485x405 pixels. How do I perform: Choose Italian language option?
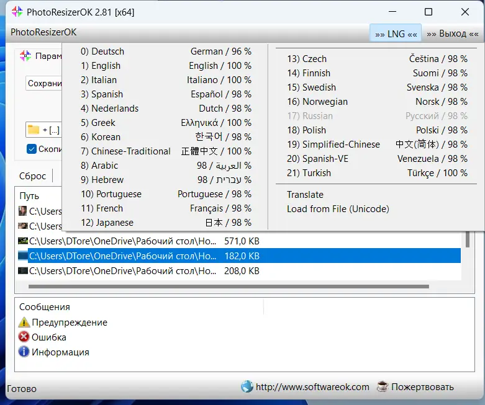click(166, 80)
